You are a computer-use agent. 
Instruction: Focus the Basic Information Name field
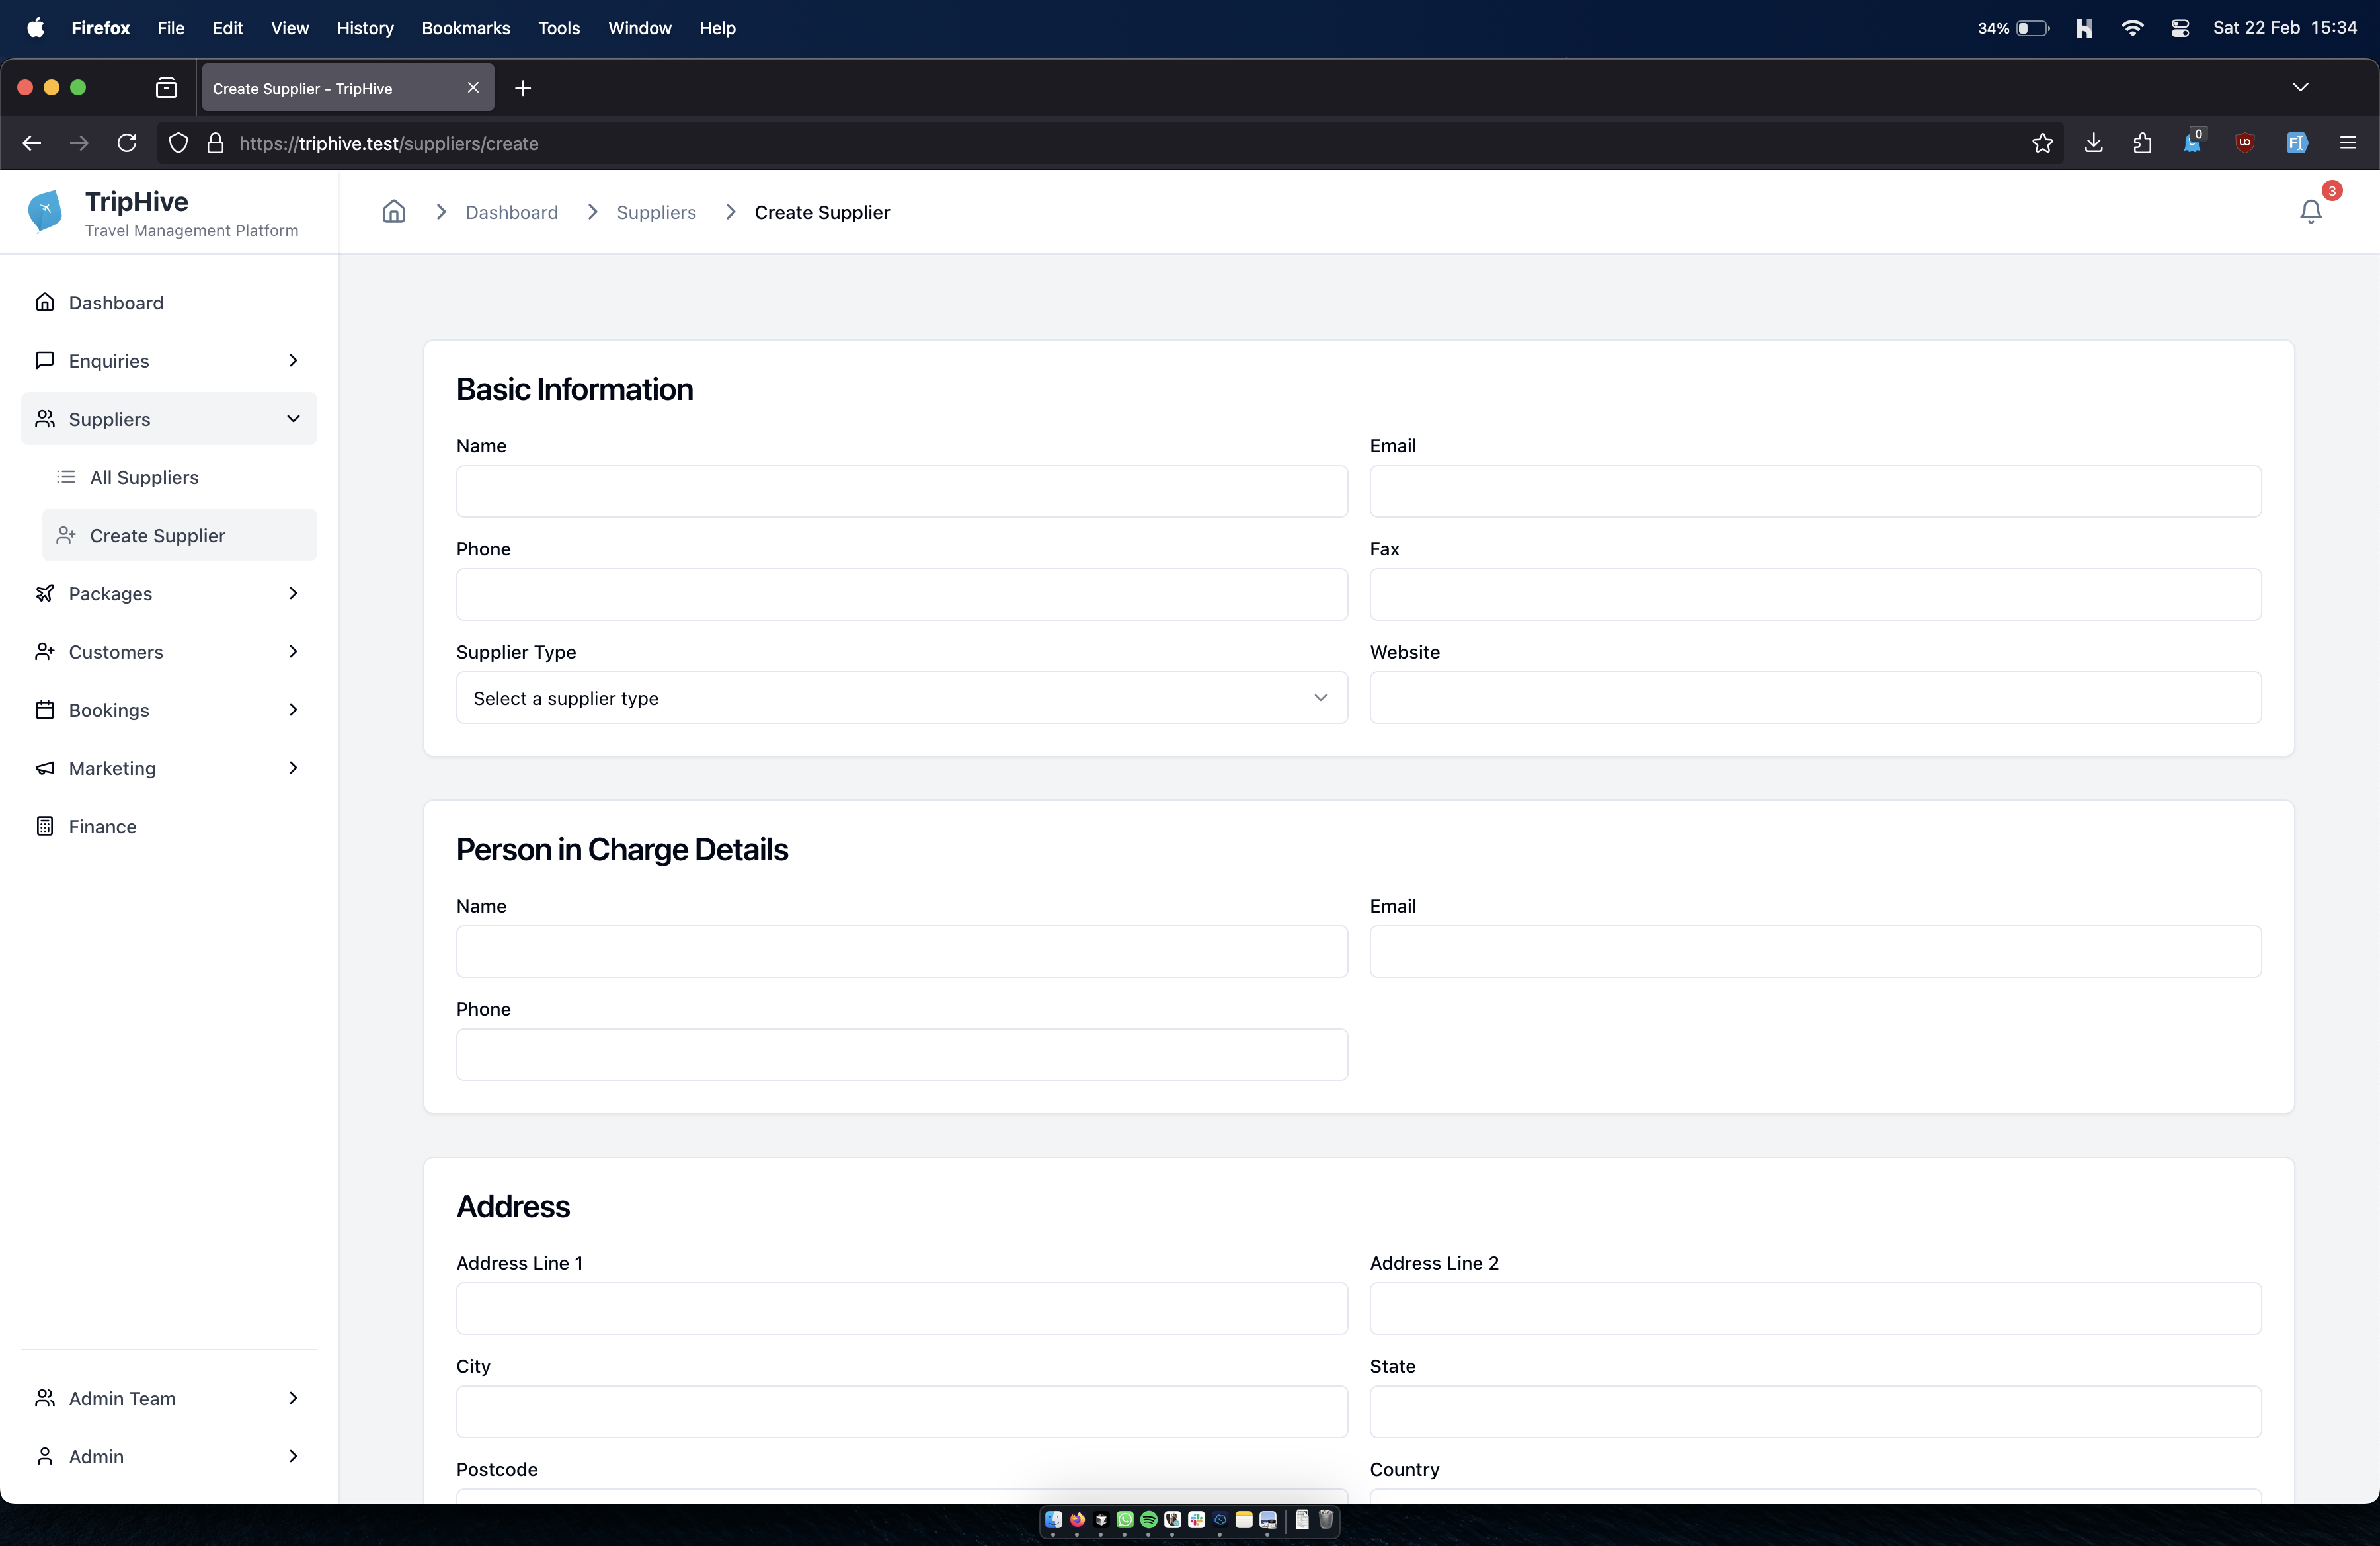tap(901, 491)
